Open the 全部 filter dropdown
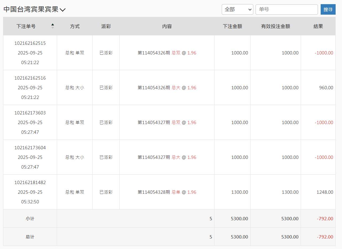 (237, 9)
